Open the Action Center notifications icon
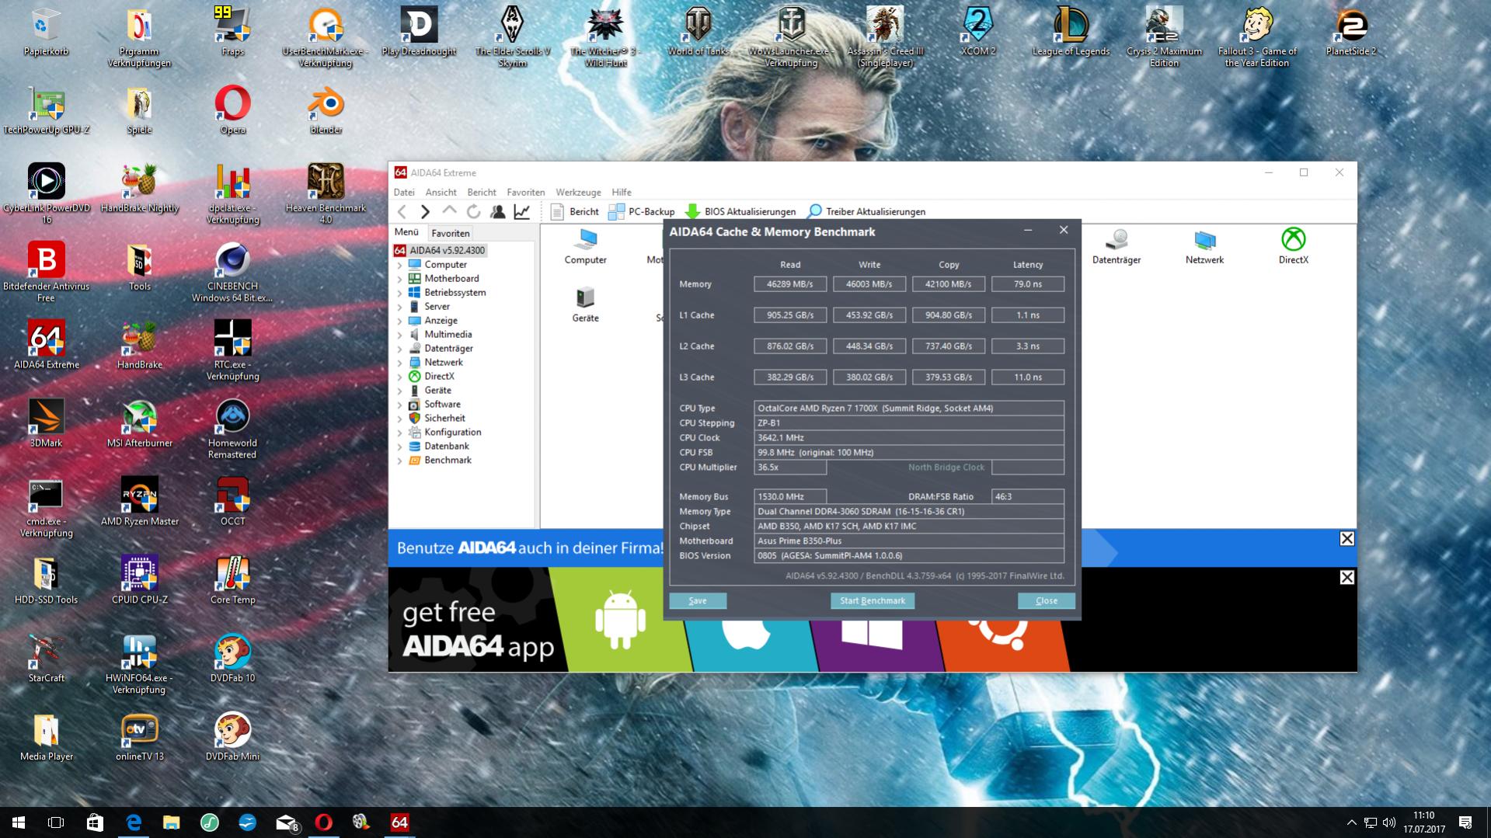1491x838 pixels. [1465, 822]
